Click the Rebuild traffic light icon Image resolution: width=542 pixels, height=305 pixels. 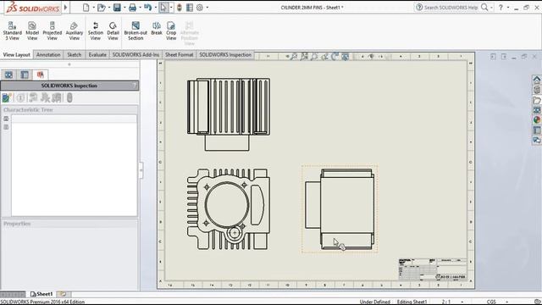tap(179, 8)
